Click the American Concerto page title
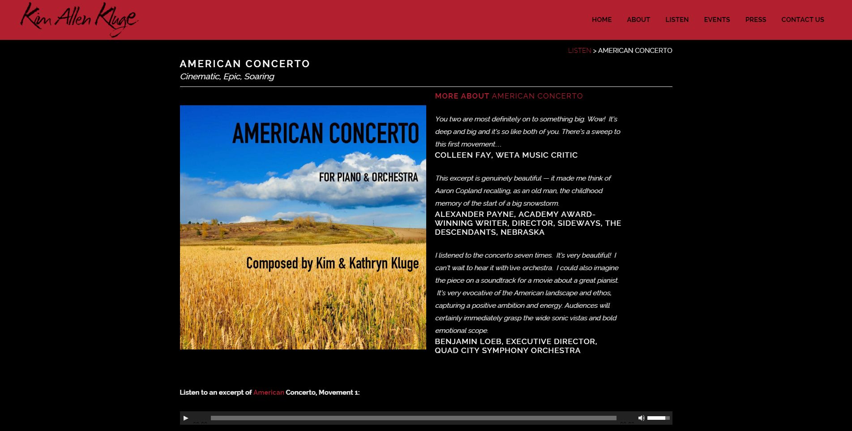Image resolution: width=852 pixels, height=431 pixels. (244, 64)
